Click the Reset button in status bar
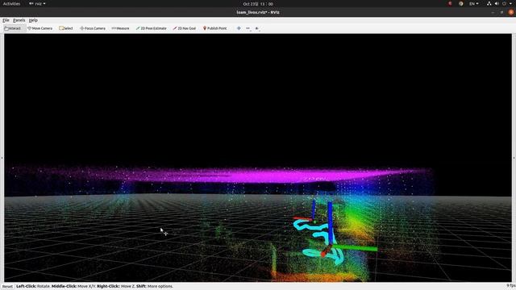The height and width of the screenshot is (290, 516). [x=7, y=287]
